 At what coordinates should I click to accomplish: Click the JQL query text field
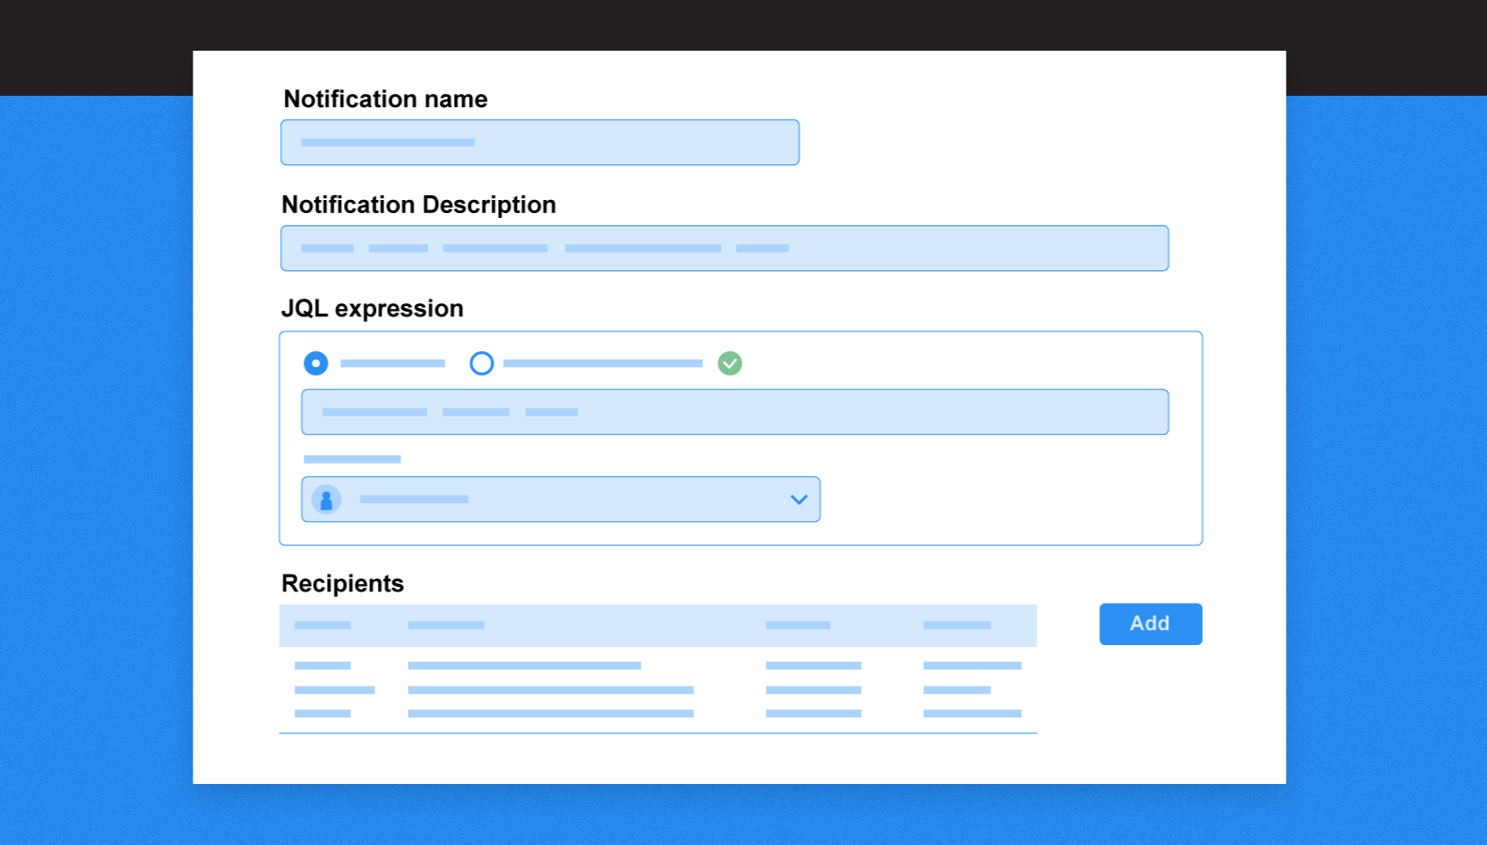coord(734,412)
